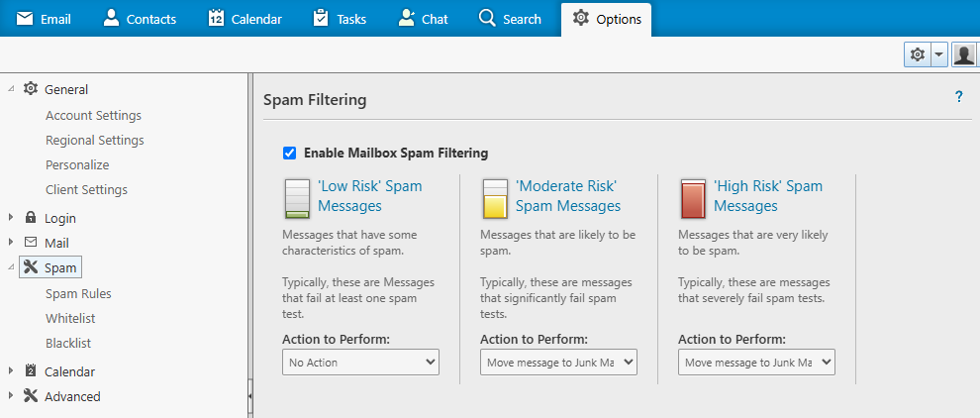Switch to the Chat tab
This screenshot has height=418, width=980.
coord(424,19)
